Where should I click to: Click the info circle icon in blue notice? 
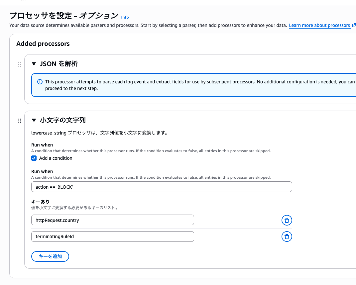pos(40,82)
